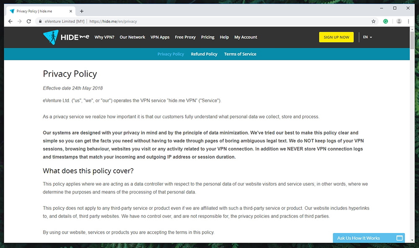Open the Chrome profile avatar icon

pyautogui.click(x=399, y=21)
